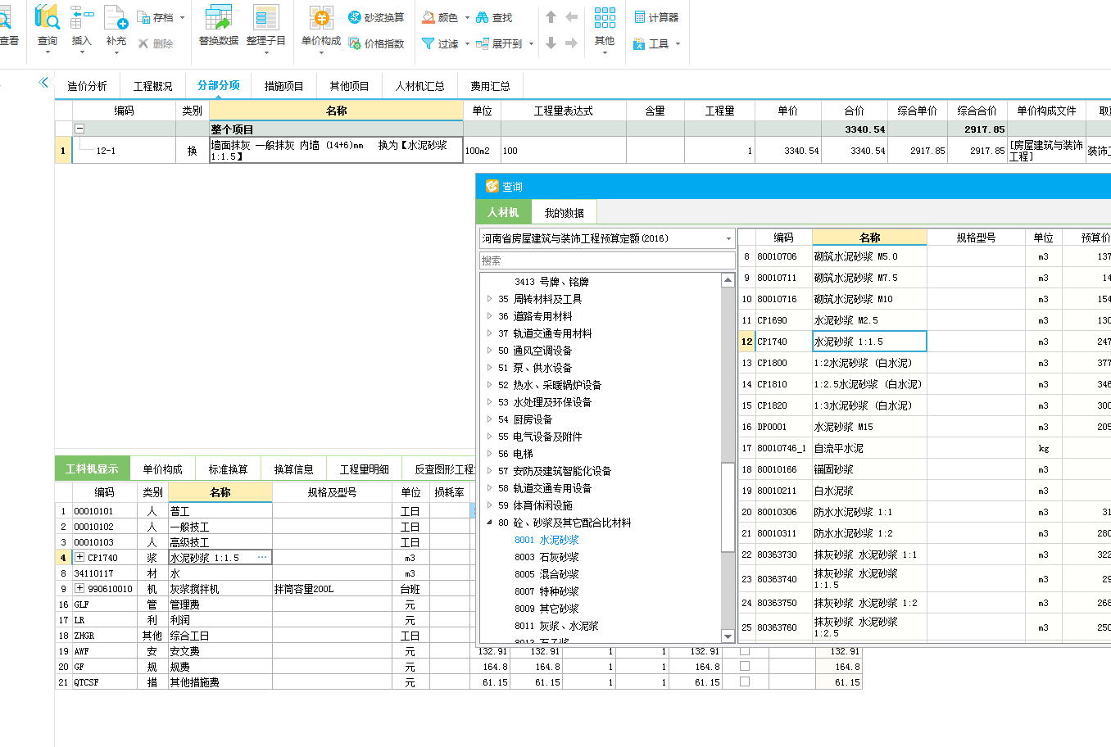This screenshot has width=1111, height=747.
Task: Switch to the 工程概况 tab
Action: point(153,86)
